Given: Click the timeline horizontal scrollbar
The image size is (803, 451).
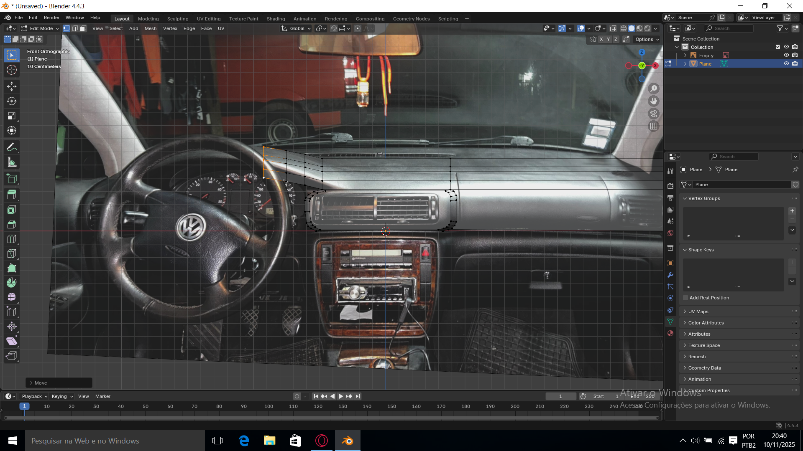Looking at the screenshot, I should click(x=330, y=418).
